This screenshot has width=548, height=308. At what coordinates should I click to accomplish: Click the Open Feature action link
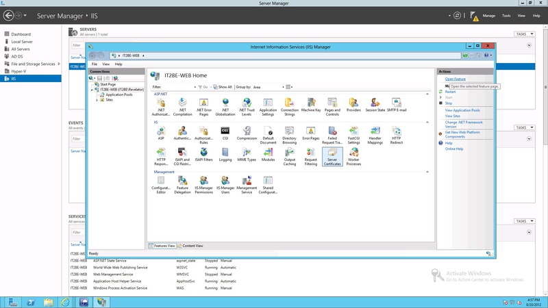tap(455, 79)
